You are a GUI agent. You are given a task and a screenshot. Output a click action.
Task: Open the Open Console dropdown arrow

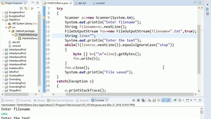tap(191, 100)
